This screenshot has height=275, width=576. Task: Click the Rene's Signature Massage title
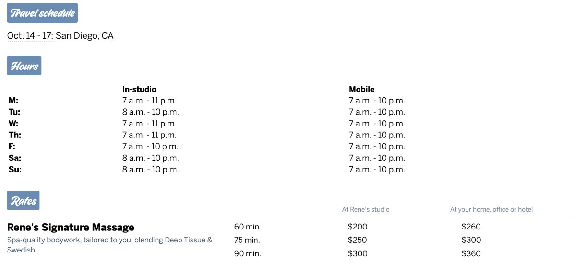tap(71, 227)
